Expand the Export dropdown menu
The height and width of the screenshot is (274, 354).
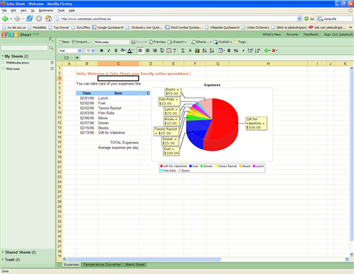pos(177,42)
